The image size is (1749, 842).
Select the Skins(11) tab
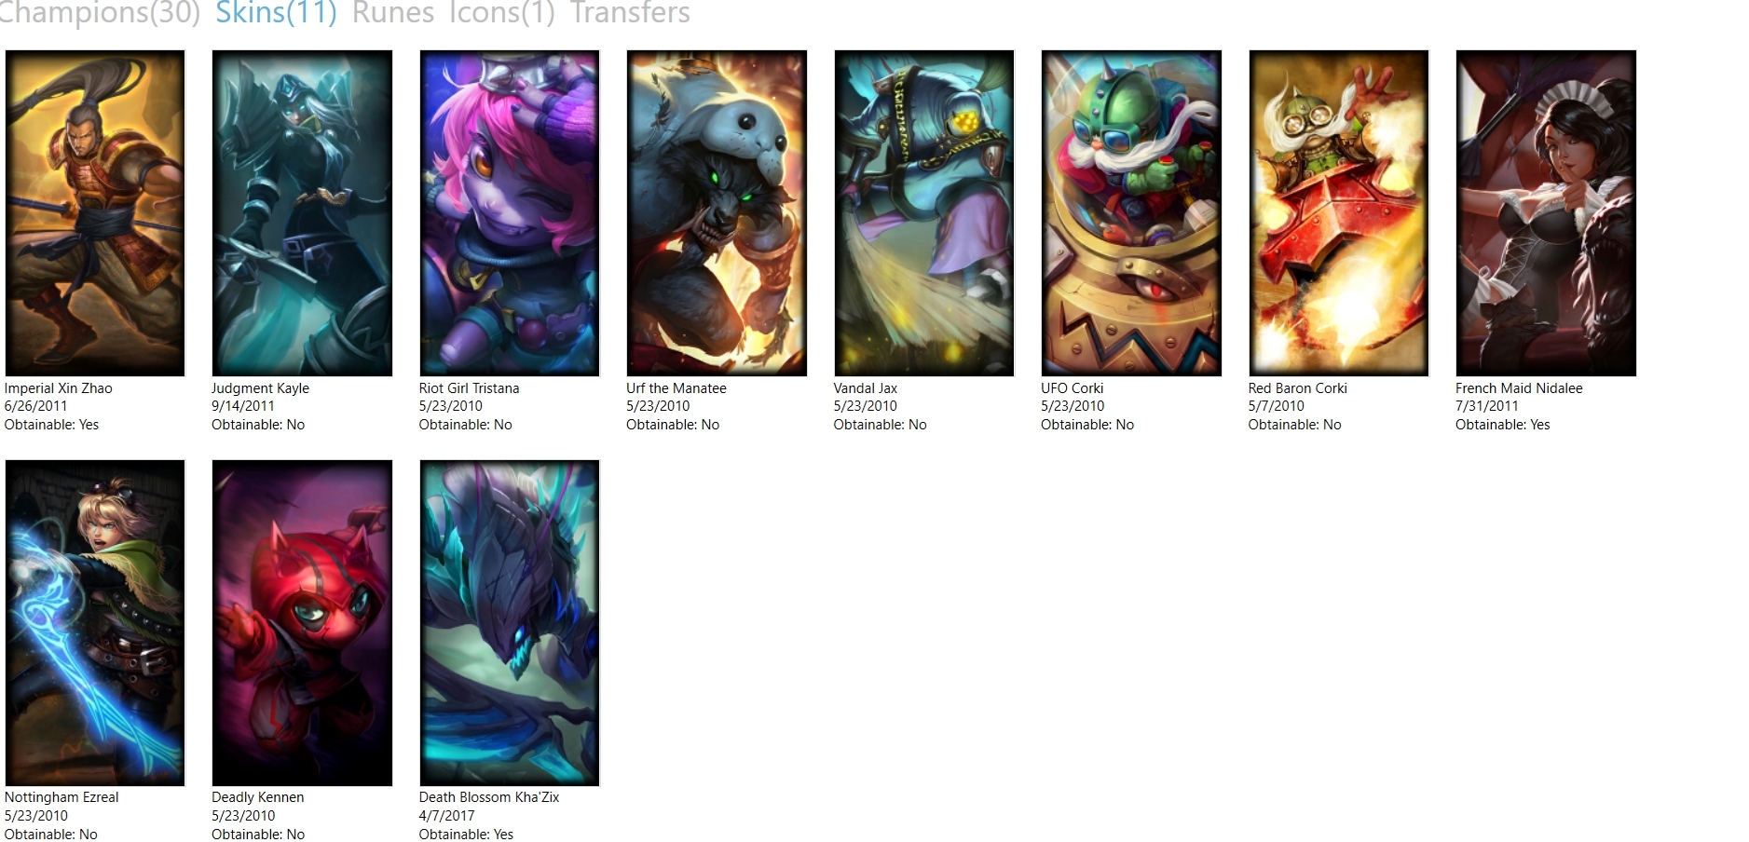pos(276,13)
